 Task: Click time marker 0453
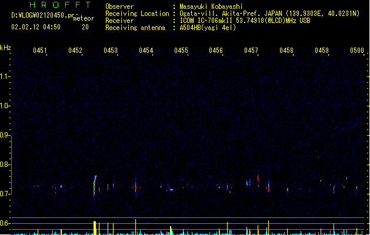111,51
